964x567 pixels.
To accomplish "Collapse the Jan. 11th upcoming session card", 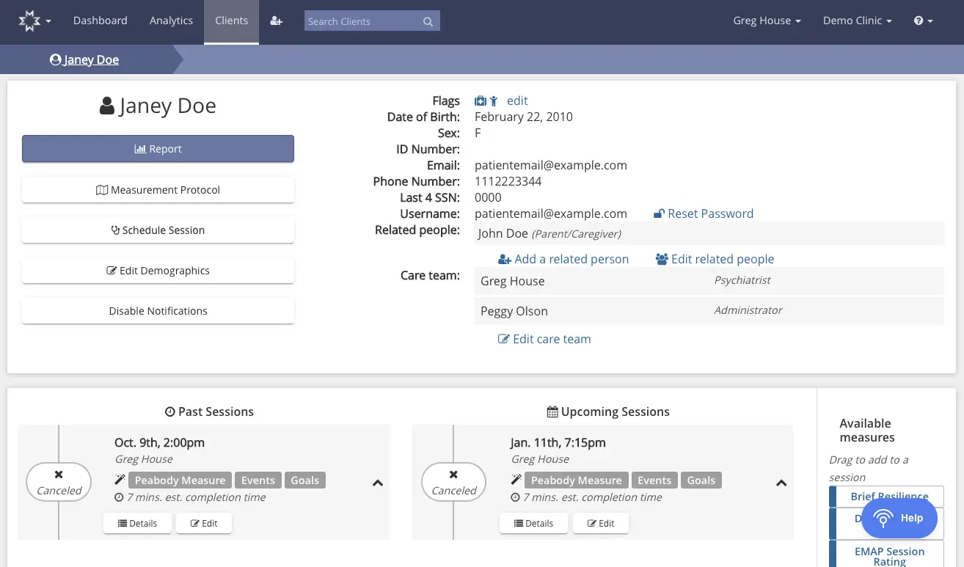I will (781, 483).
